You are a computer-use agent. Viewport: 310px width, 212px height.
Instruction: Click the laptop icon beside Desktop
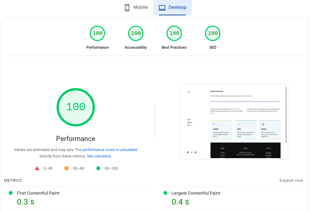click(162, 7)
